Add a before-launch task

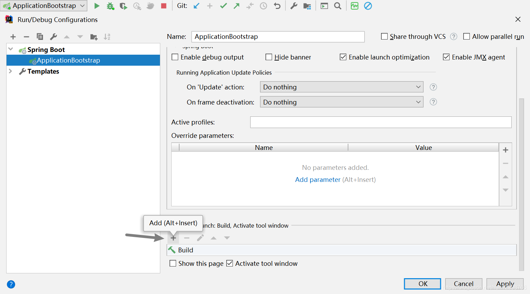173,238
